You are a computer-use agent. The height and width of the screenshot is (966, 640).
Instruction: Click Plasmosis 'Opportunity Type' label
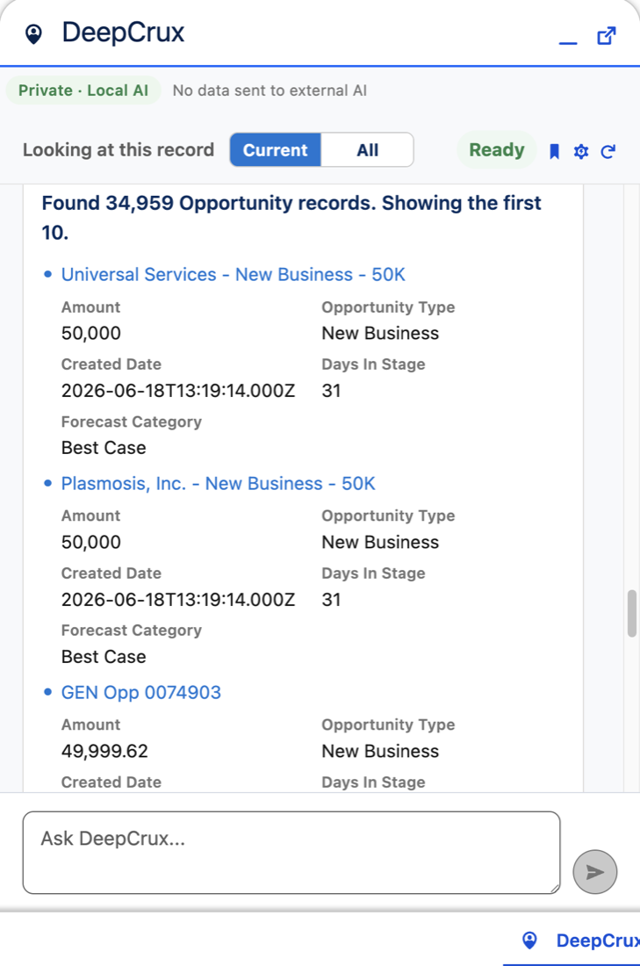(388, 515)
